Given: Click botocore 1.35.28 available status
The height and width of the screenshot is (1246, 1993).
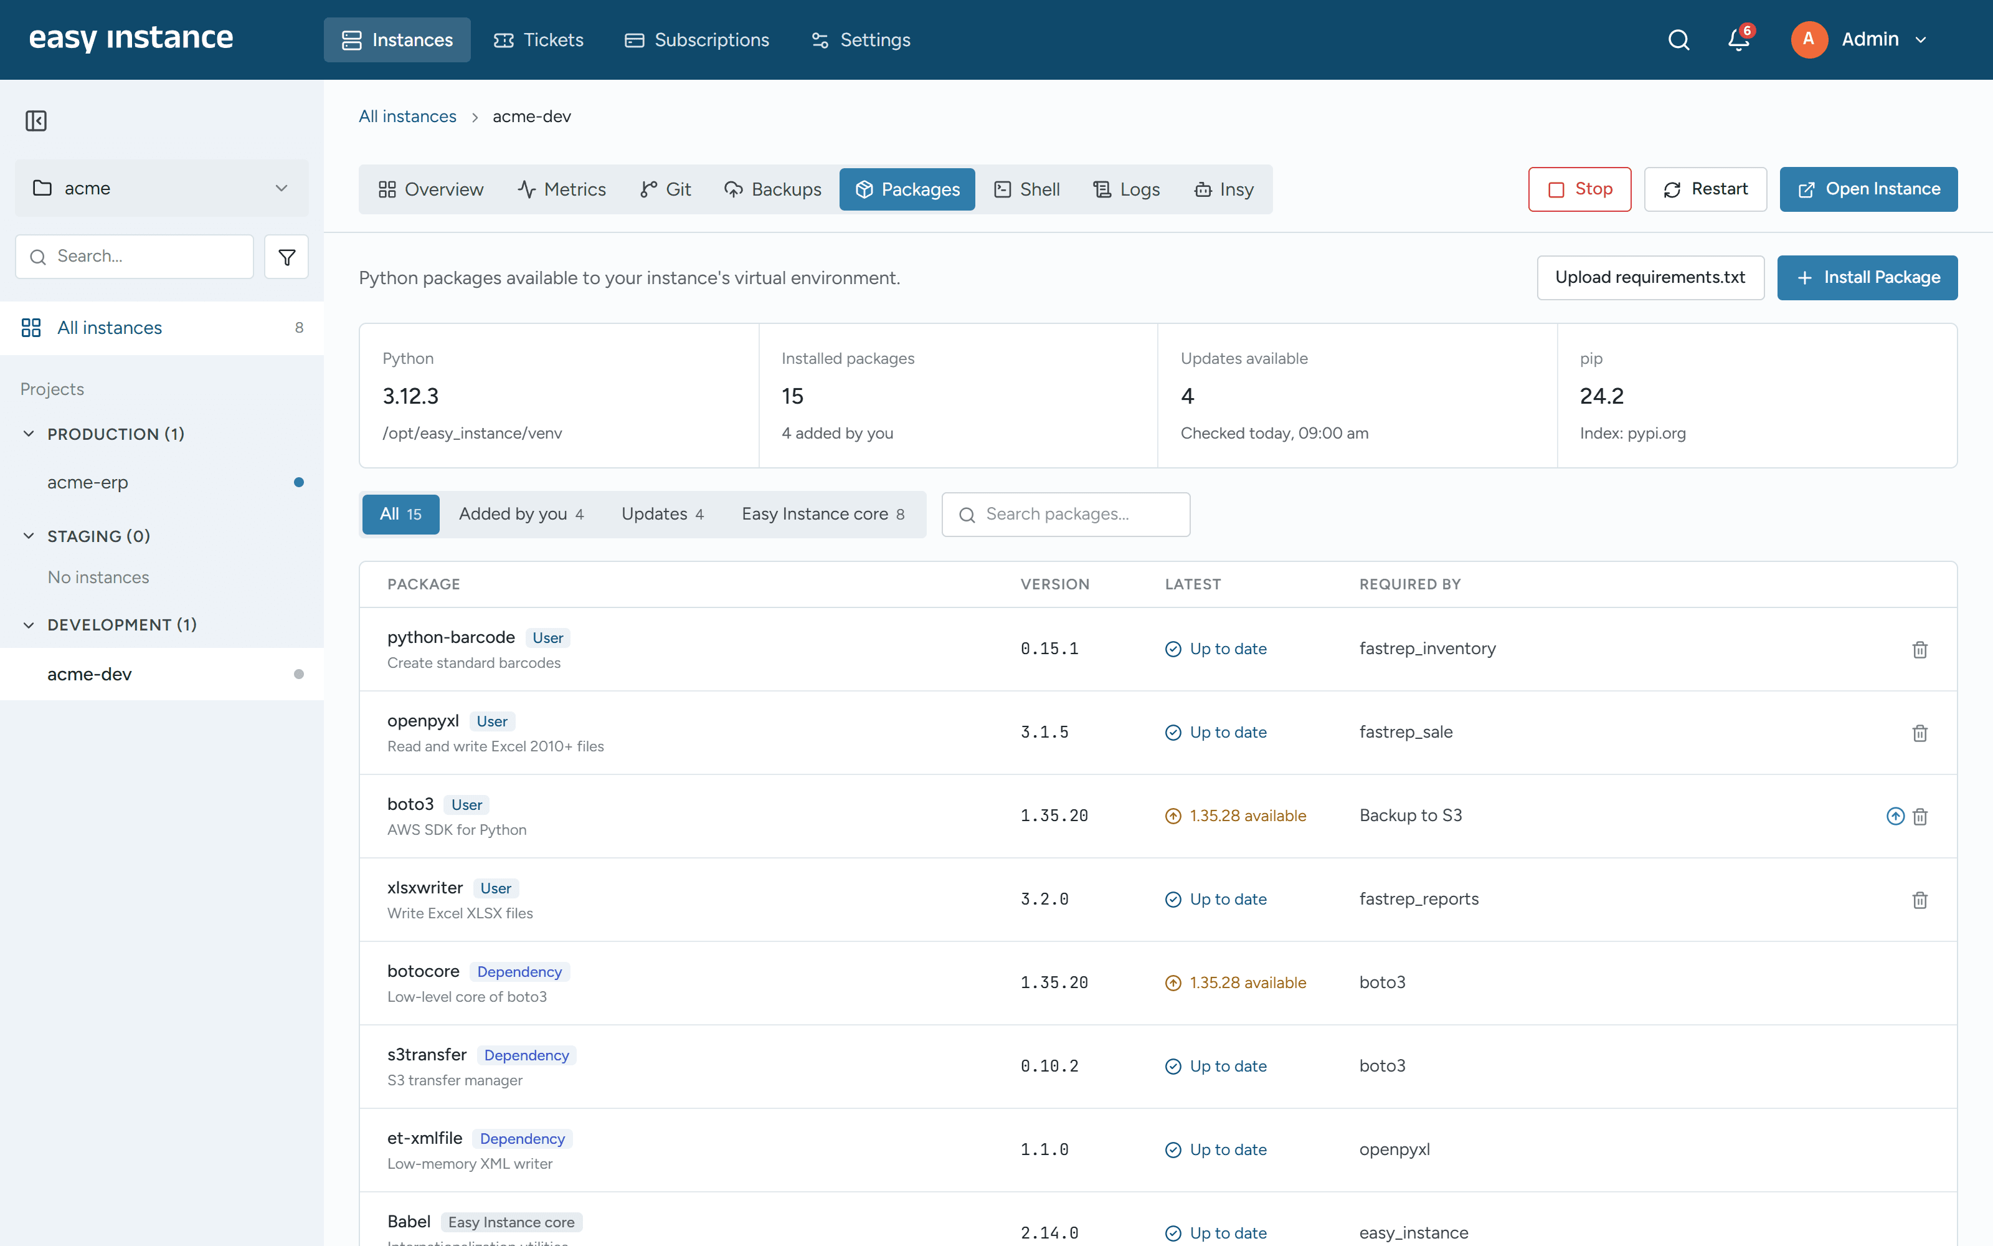Looking at the screenshot, I should pos(1235,982).
